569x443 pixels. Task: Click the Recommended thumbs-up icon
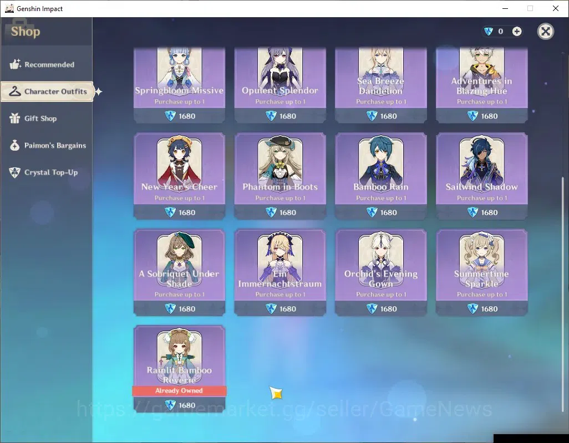click(x=15, y=64)
